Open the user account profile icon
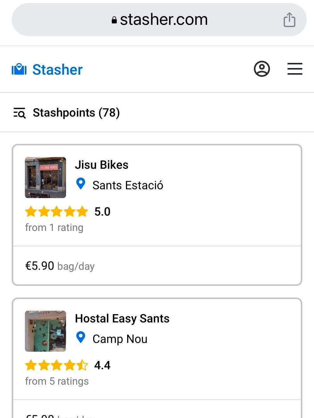314x418 pixels. point(262,69)
